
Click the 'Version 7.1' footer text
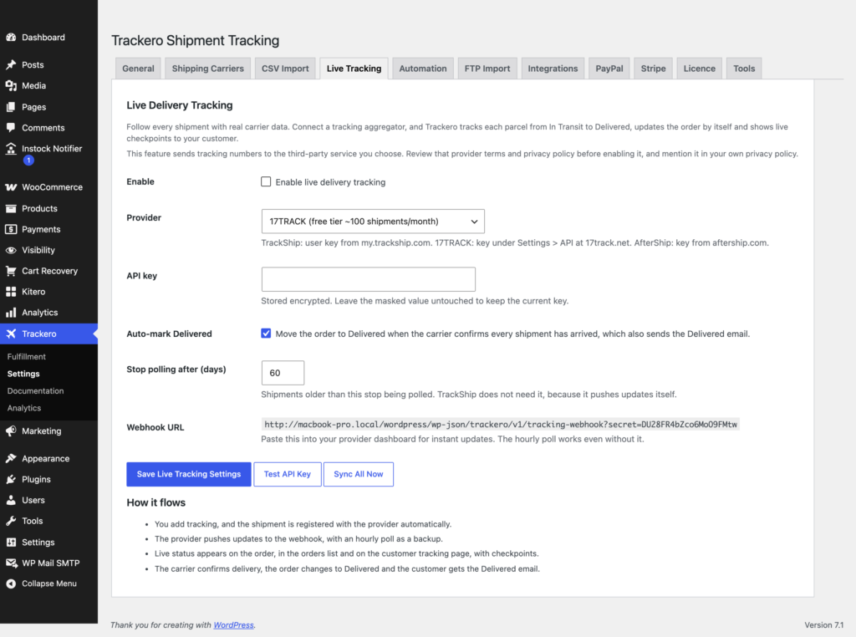[823, 625]
